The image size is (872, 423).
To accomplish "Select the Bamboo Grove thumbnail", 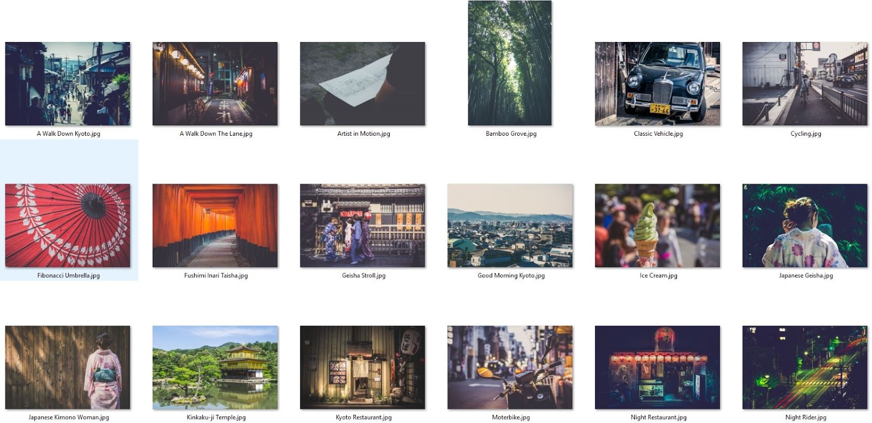I will tap(510, 63).
